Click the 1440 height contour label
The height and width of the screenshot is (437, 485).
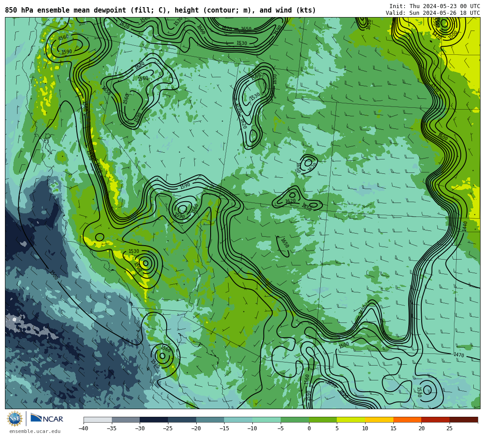(465, 226)
